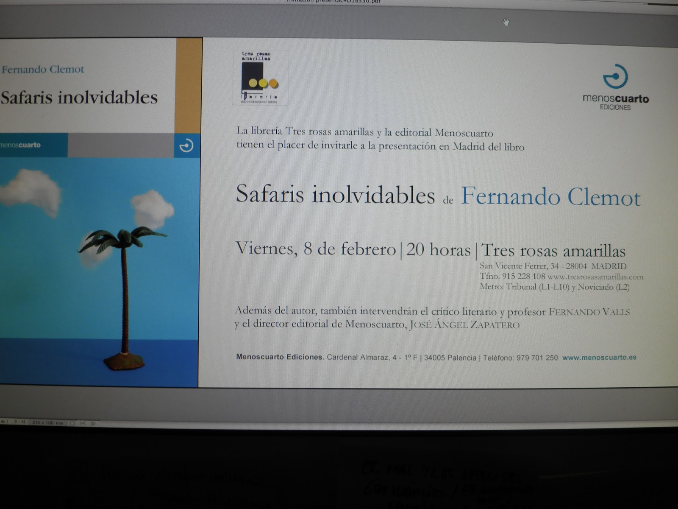Click Tres rosas amarillas venue heading
Image resolution: width=678 pixels, height=509 pixels.
pos(553,250)
